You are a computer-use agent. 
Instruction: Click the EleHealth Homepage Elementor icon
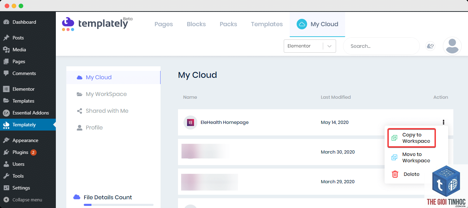coord(191,122)
